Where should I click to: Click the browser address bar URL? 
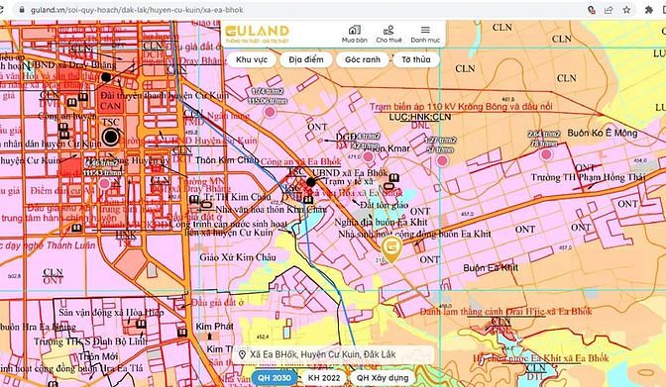tap(137, 9)
